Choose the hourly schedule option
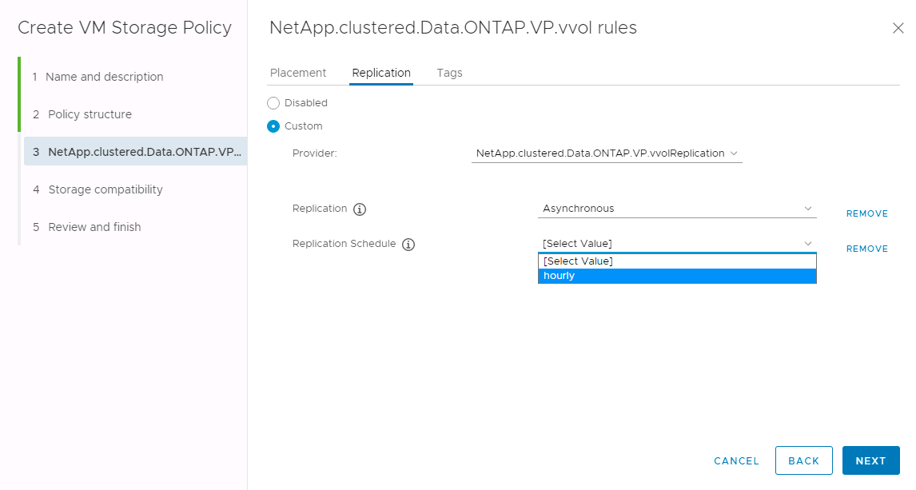The height and width of the screenshot is (490, 916). pos(676,276)
